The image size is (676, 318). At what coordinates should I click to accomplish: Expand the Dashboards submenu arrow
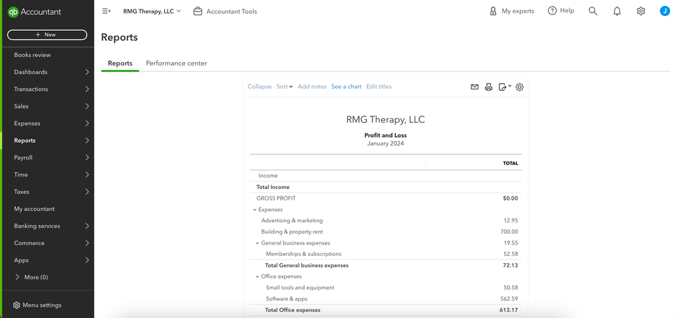tap(87, 72)
